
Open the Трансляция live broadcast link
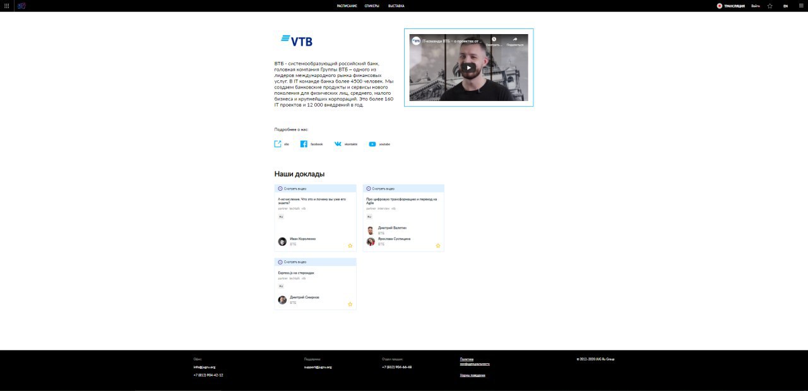(x=731, y=6)
